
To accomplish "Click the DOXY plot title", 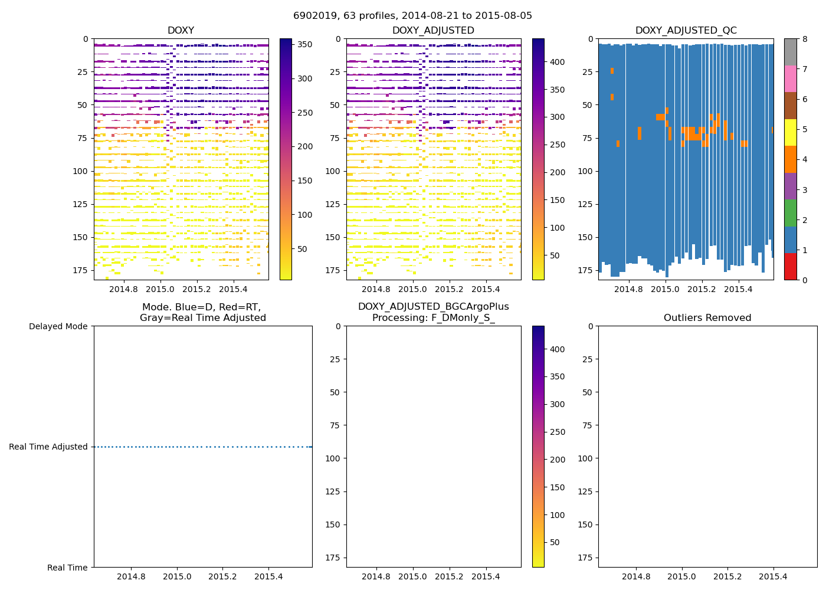I will (181, 31).
